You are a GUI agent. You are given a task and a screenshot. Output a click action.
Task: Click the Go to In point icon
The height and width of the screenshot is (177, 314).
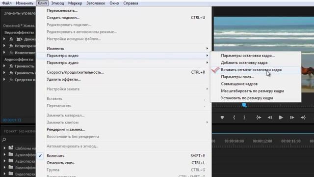259,118
